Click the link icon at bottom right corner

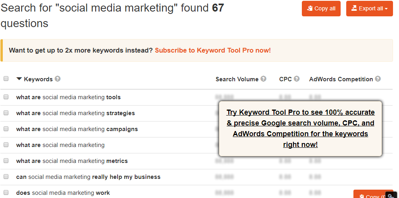tap(391, 196)
